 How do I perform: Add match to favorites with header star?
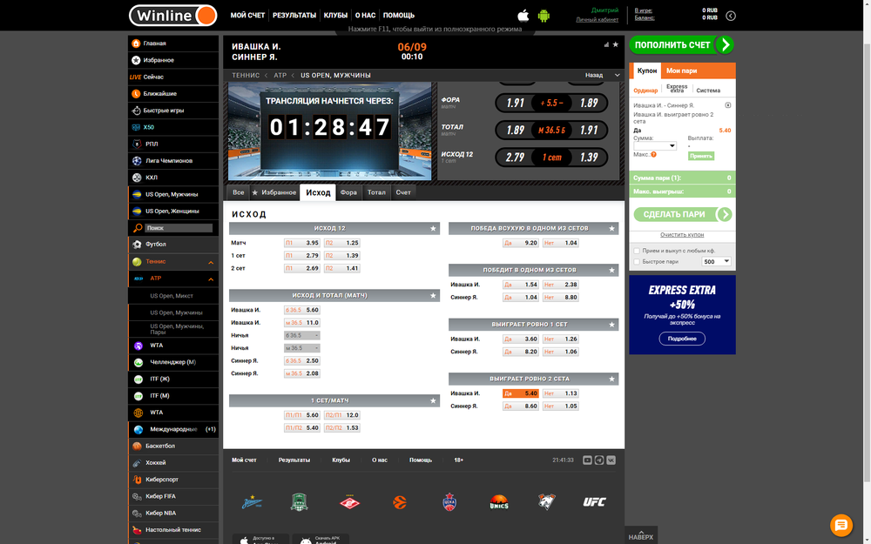pos(616,45)
